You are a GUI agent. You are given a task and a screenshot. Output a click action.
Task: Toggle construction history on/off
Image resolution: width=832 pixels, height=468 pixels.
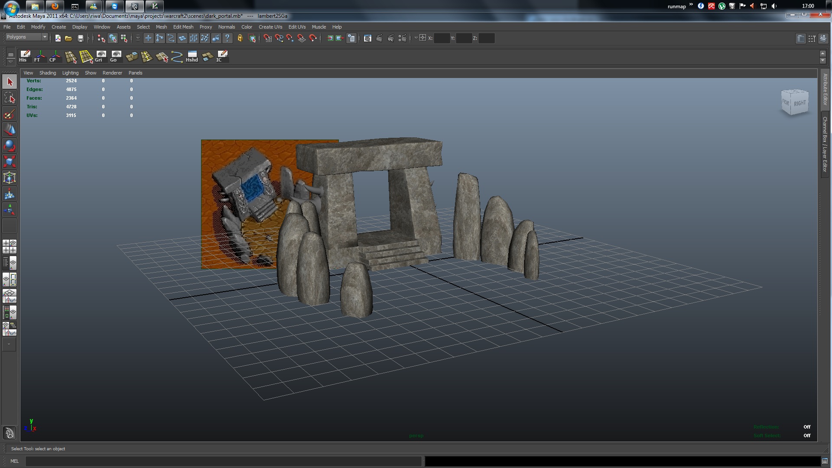[x=351, y=38]
